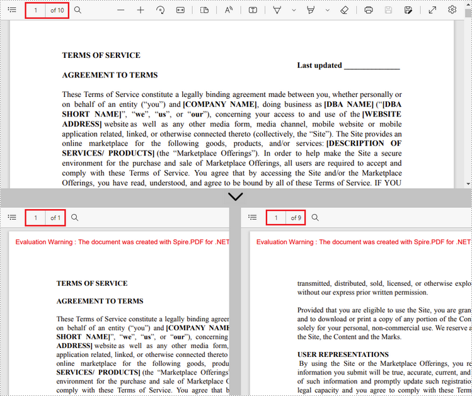The height and width of the screenshot is (396, 472).
Task: Start Read aloud feature
Action: click(x=229, y=10)
